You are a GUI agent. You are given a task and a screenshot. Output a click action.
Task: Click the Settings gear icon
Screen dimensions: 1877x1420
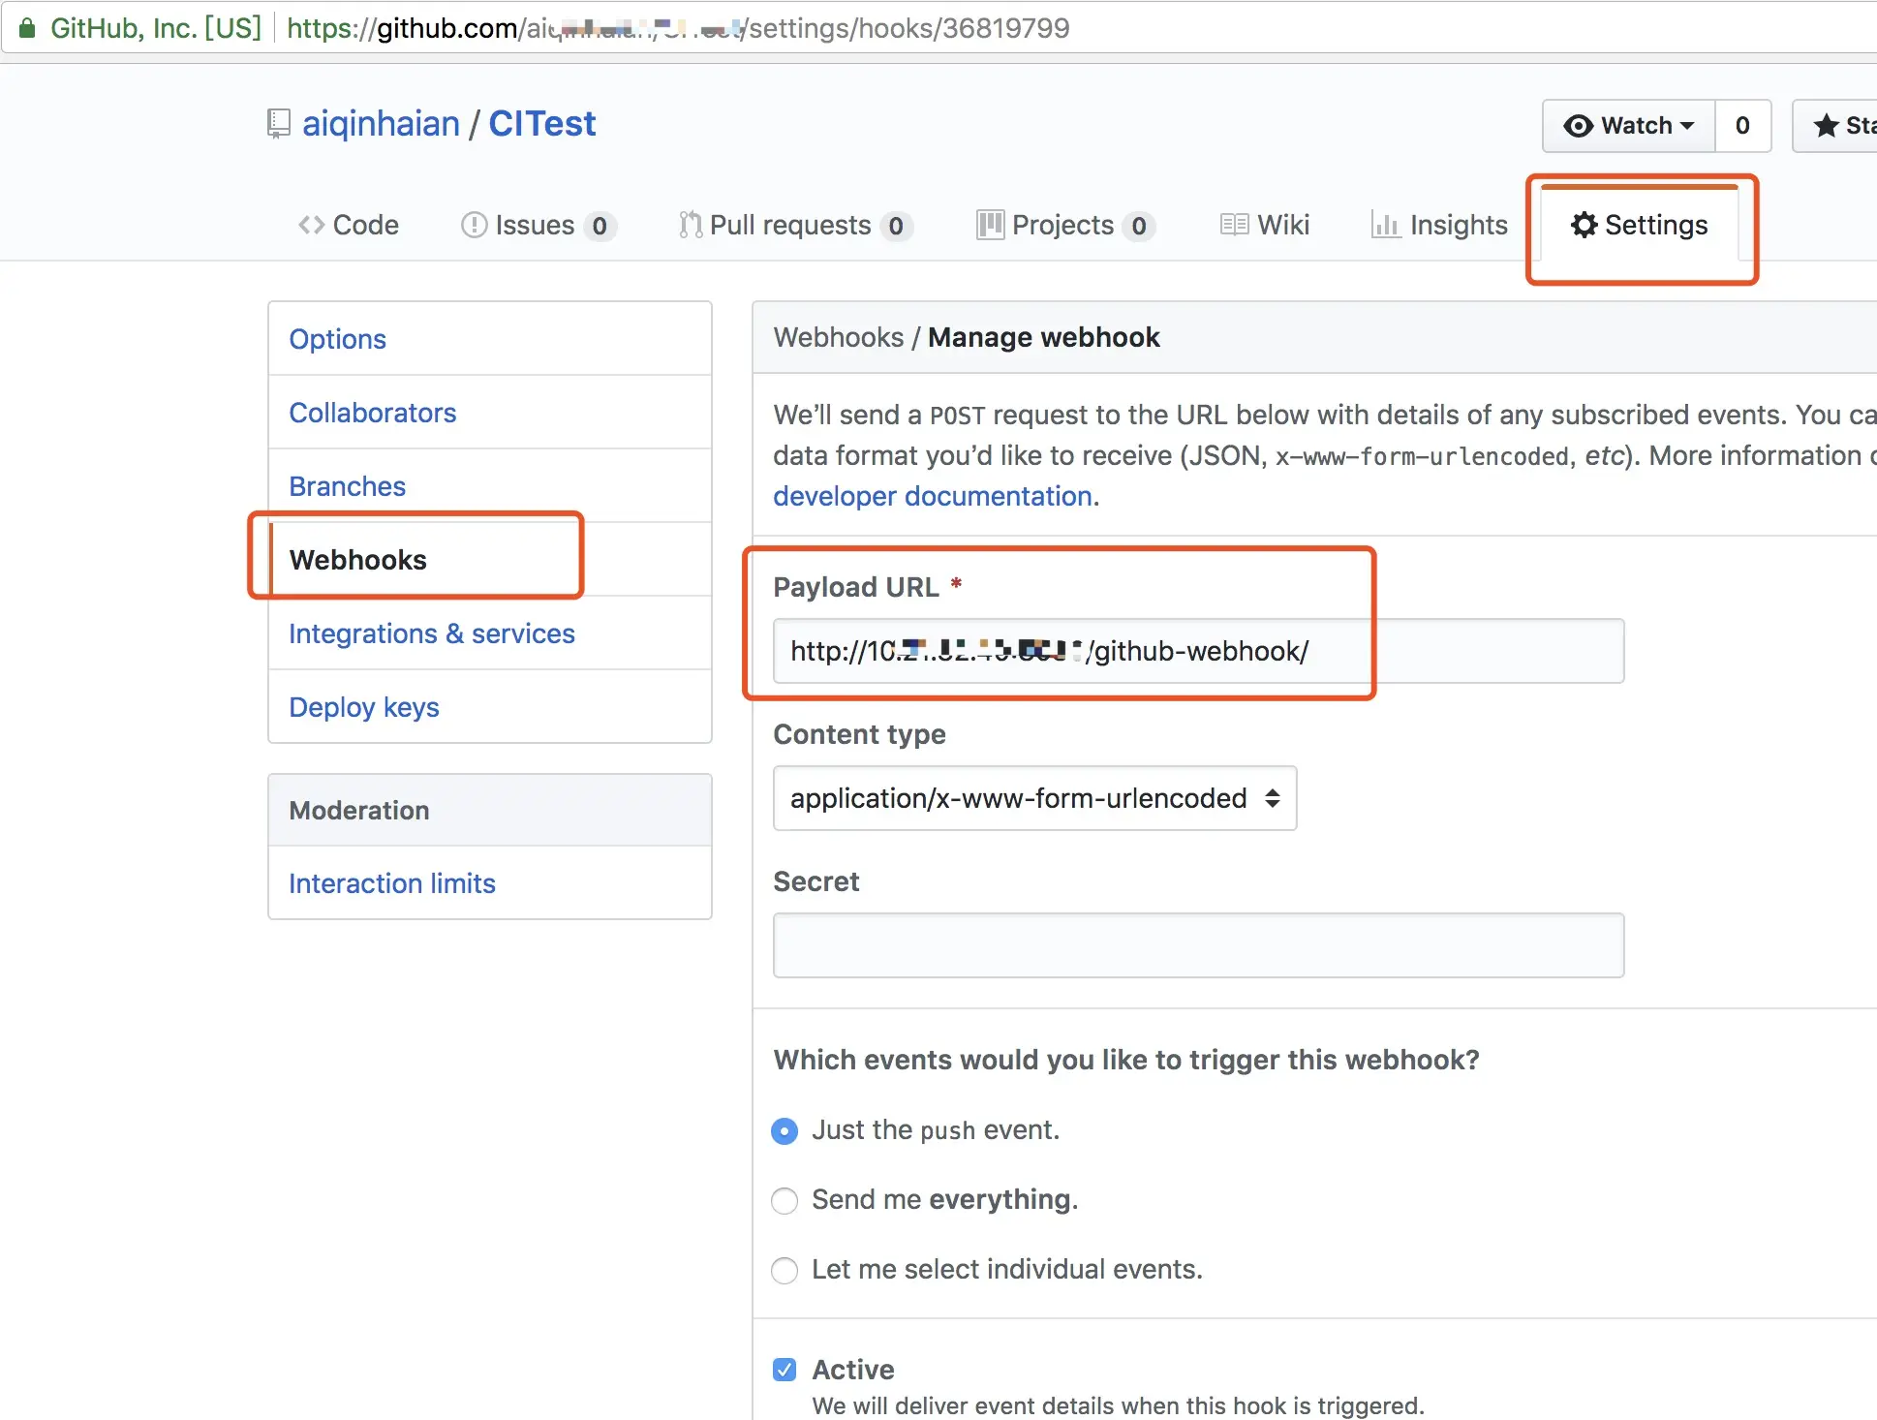point(1584,225)
